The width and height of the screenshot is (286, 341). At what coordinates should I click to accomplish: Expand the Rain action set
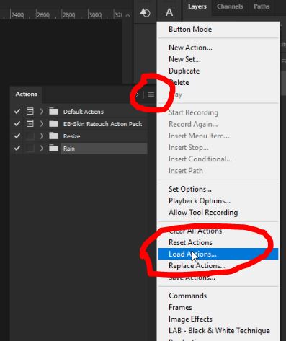pyautogui.click(x=42, y=149)
